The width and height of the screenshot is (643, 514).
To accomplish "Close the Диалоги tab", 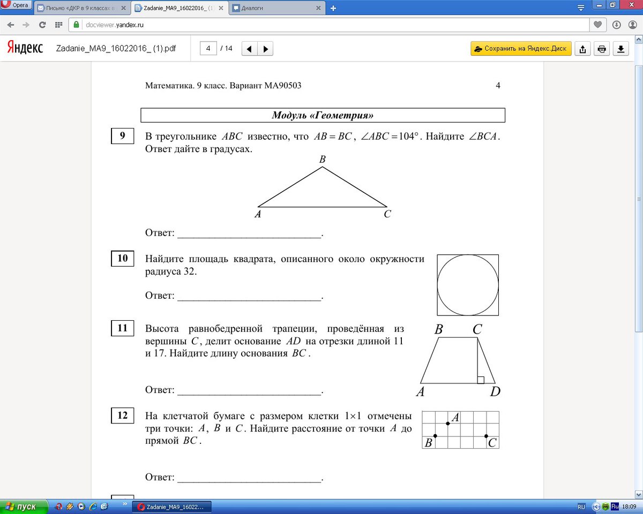I will pyautogui.click(x=318, y=9).
